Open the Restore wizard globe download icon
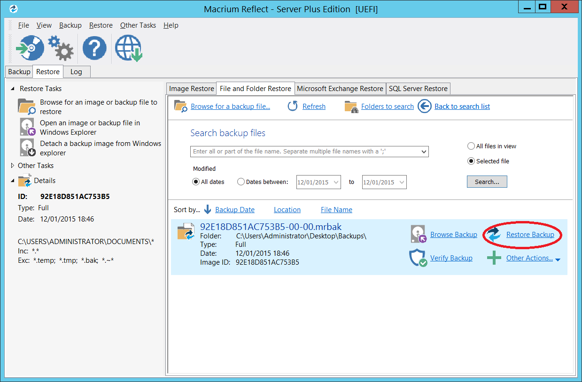This screenshot has height=382, width=582. tap(128, 47)
